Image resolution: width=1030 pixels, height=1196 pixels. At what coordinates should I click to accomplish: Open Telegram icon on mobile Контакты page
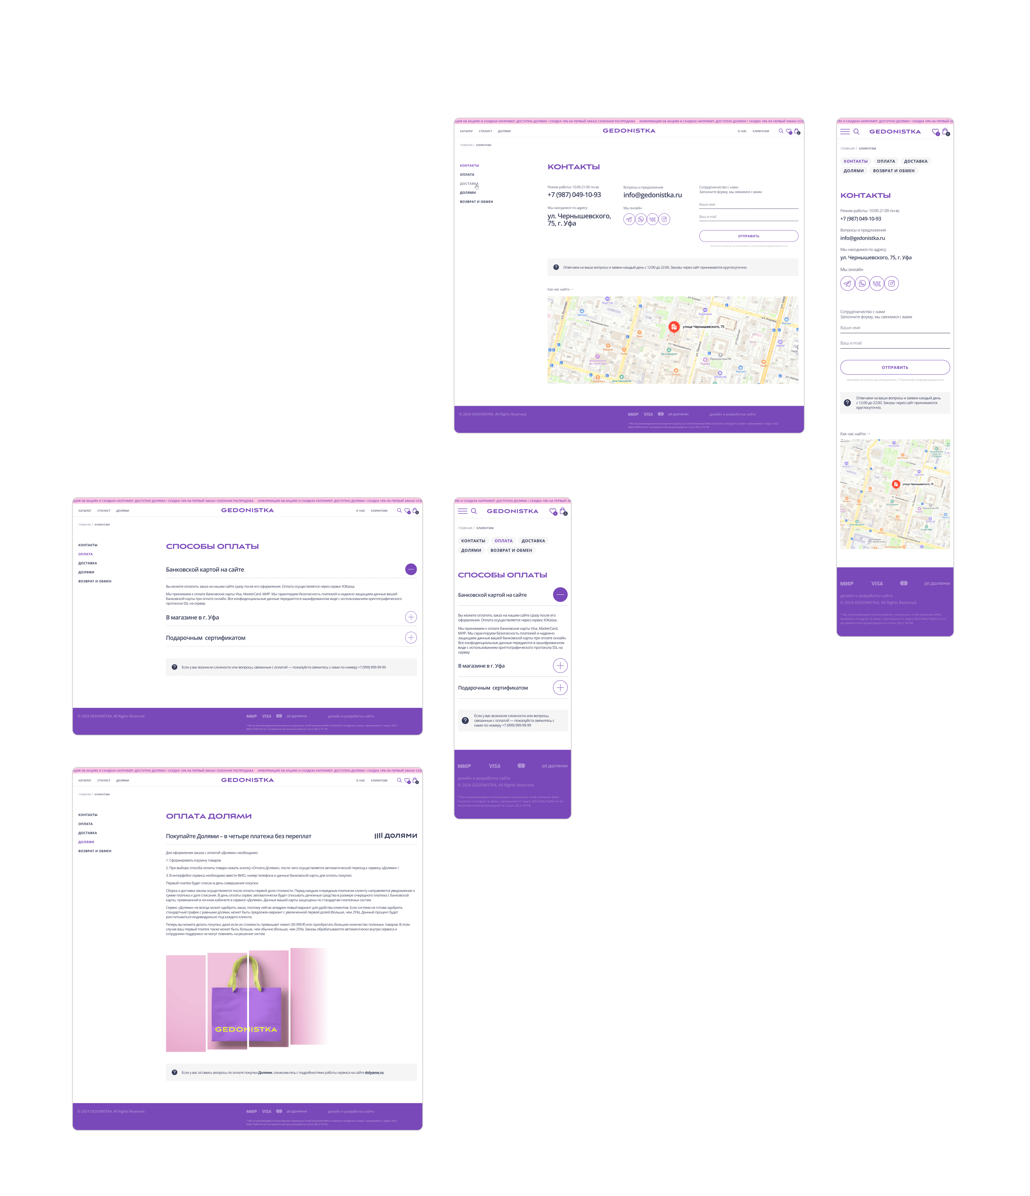[847, 283]
